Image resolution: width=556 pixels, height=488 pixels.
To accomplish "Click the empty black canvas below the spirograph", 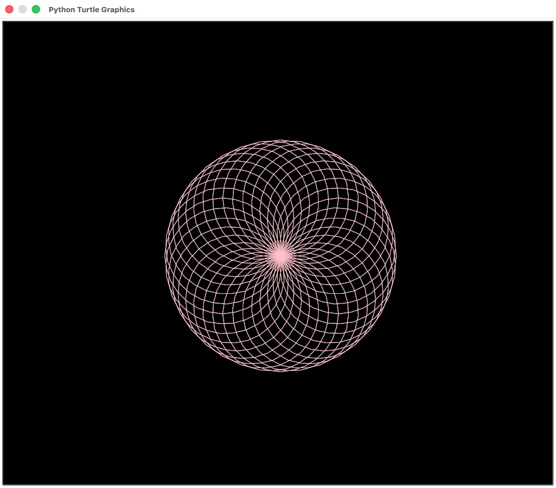I will 280,428.
